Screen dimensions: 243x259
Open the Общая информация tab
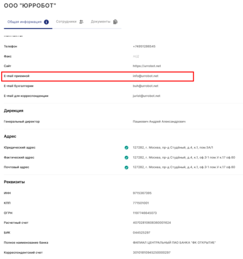[x=28, y=22]
